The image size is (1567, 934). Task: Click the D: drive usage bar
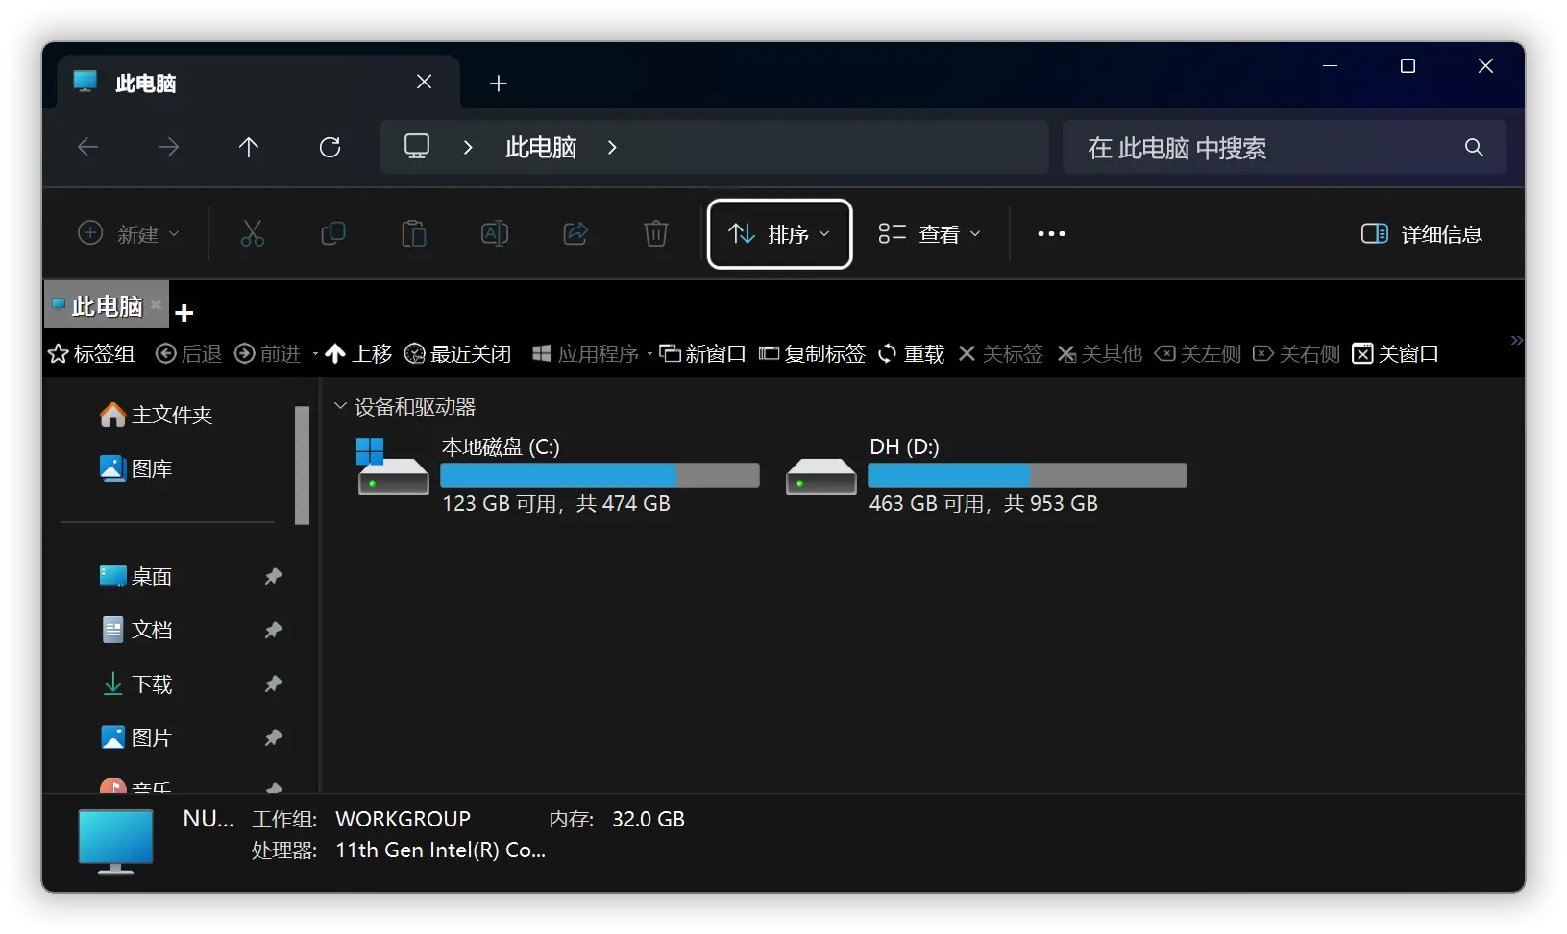tap(1027, 475)
